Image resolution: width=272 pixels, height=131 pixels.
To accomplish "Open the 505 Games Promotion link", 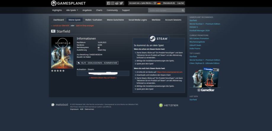I will point(199,38).
